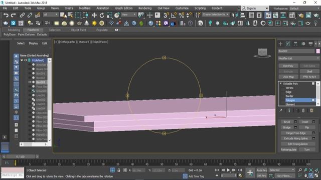Collapse the Editable Poly stack entry

pos(281,83)
